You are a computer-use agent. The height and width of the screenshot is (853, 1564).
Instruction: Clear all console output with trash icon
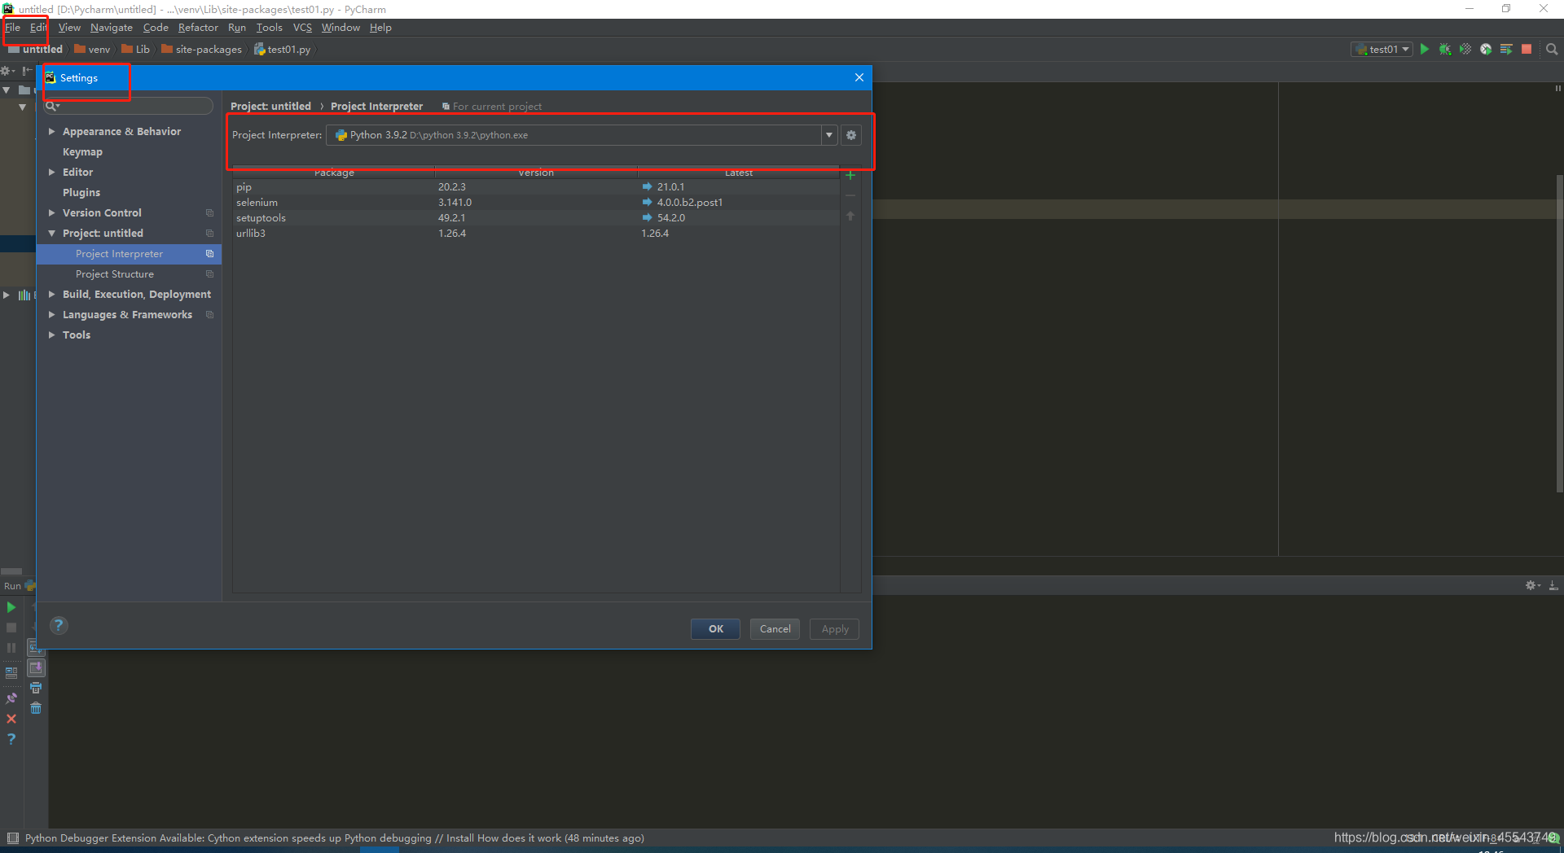point(36,708)
